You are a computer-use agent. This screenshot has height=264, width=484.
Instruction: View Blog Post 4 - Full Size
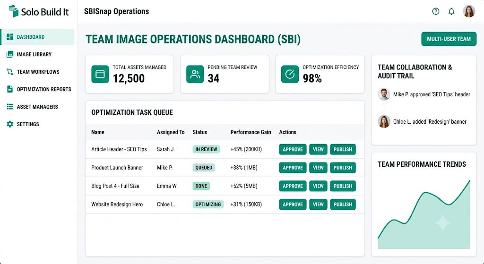pos(318,186)
